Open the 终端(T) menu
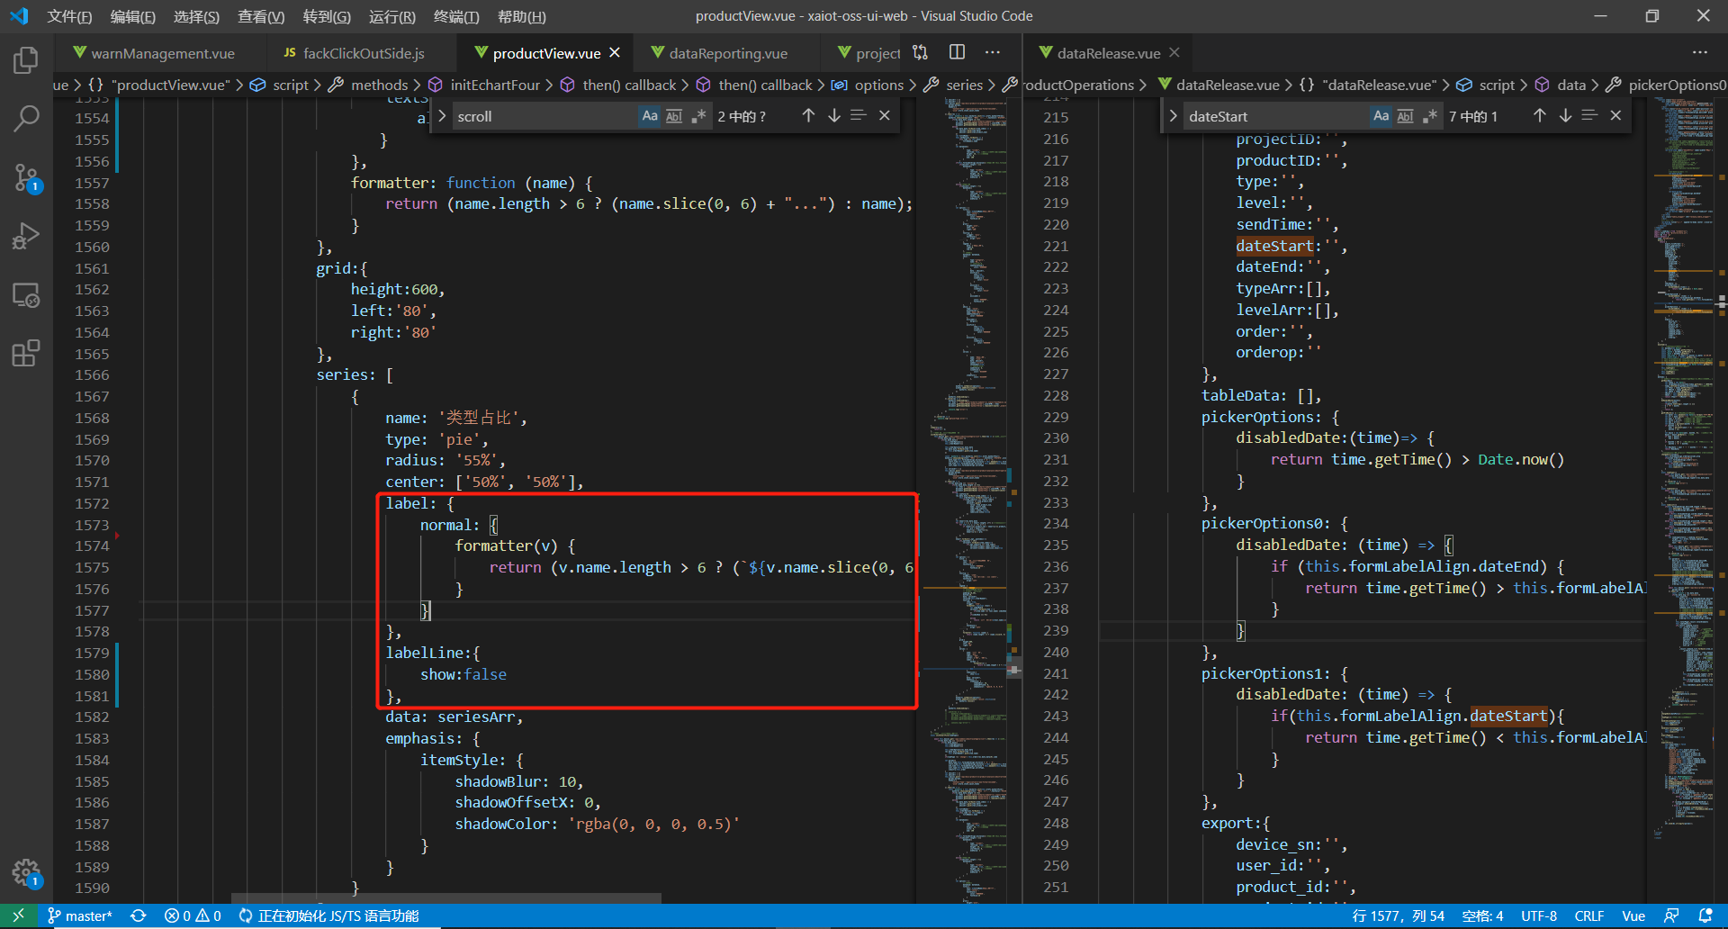Viewport: 1728px width, 929px height. 456,16
